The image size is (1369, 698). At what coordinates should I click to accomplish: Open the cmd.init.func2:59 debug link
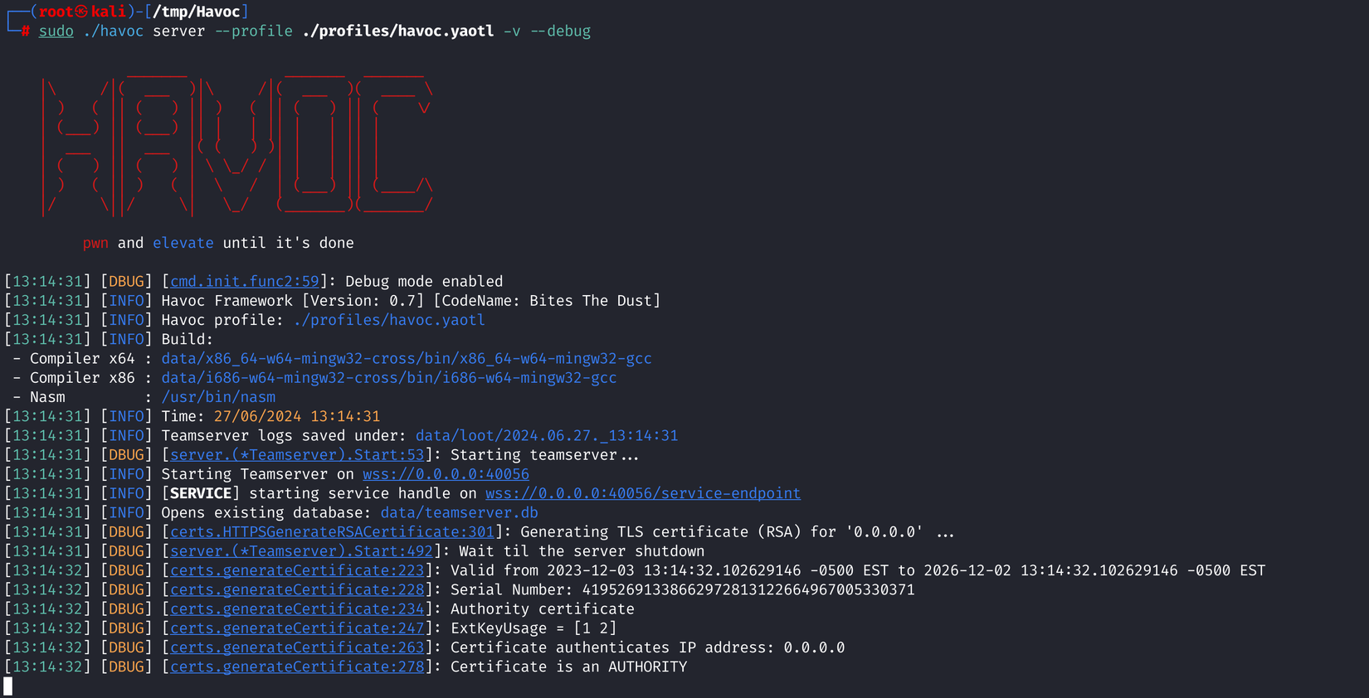[x=245, y=282]
